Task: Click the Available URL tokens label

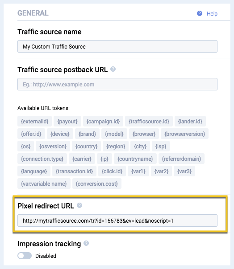Action: (43, 108)
